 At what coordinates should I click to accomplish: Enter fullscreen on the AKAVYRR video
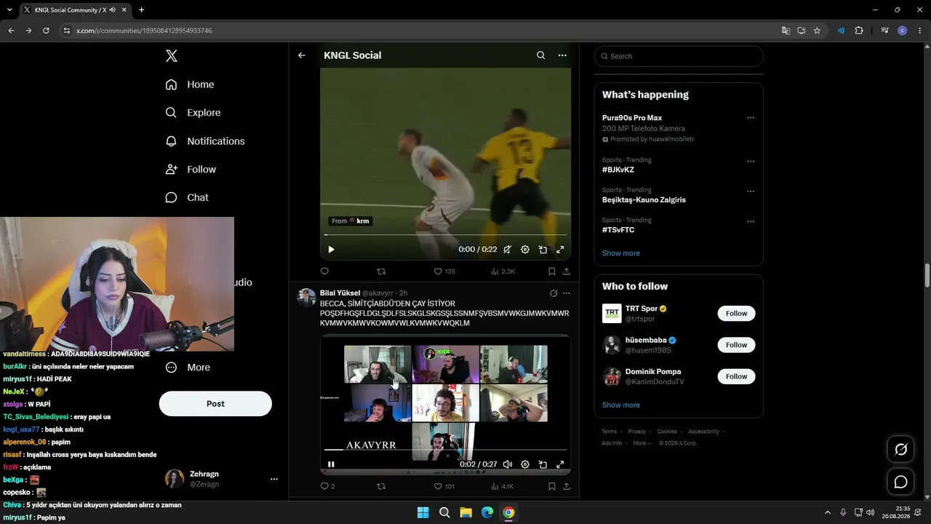click(560, 464)
